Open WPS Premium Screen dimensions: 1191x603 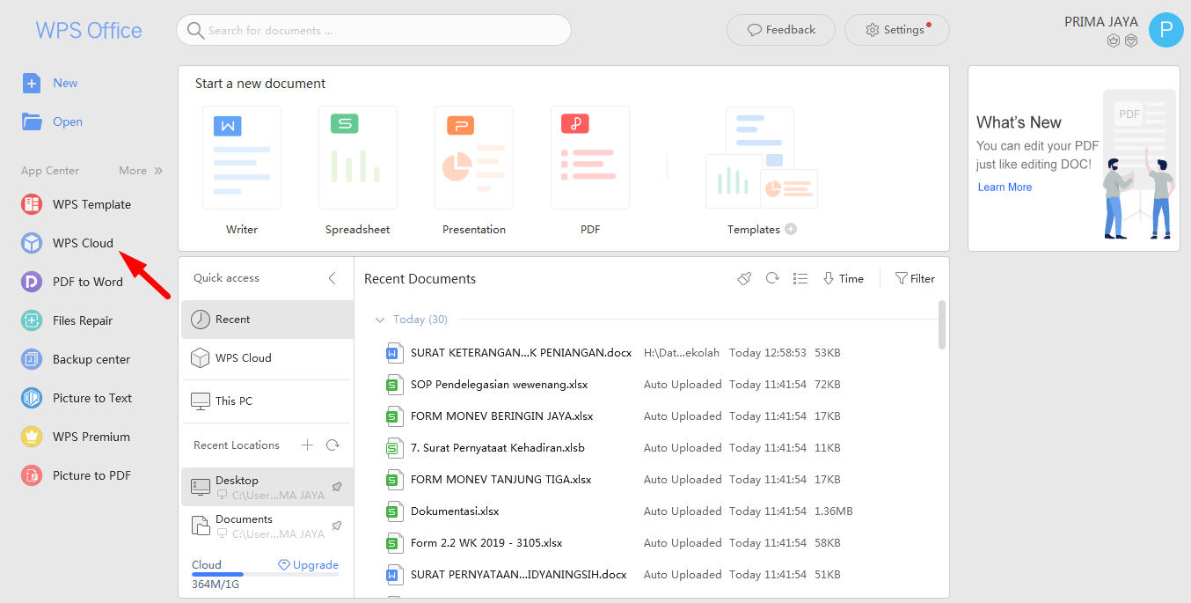(76, 437)
